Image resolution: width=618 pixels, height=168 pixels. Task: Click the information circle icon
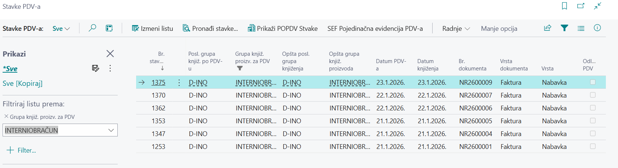click(x=597, y=28)
